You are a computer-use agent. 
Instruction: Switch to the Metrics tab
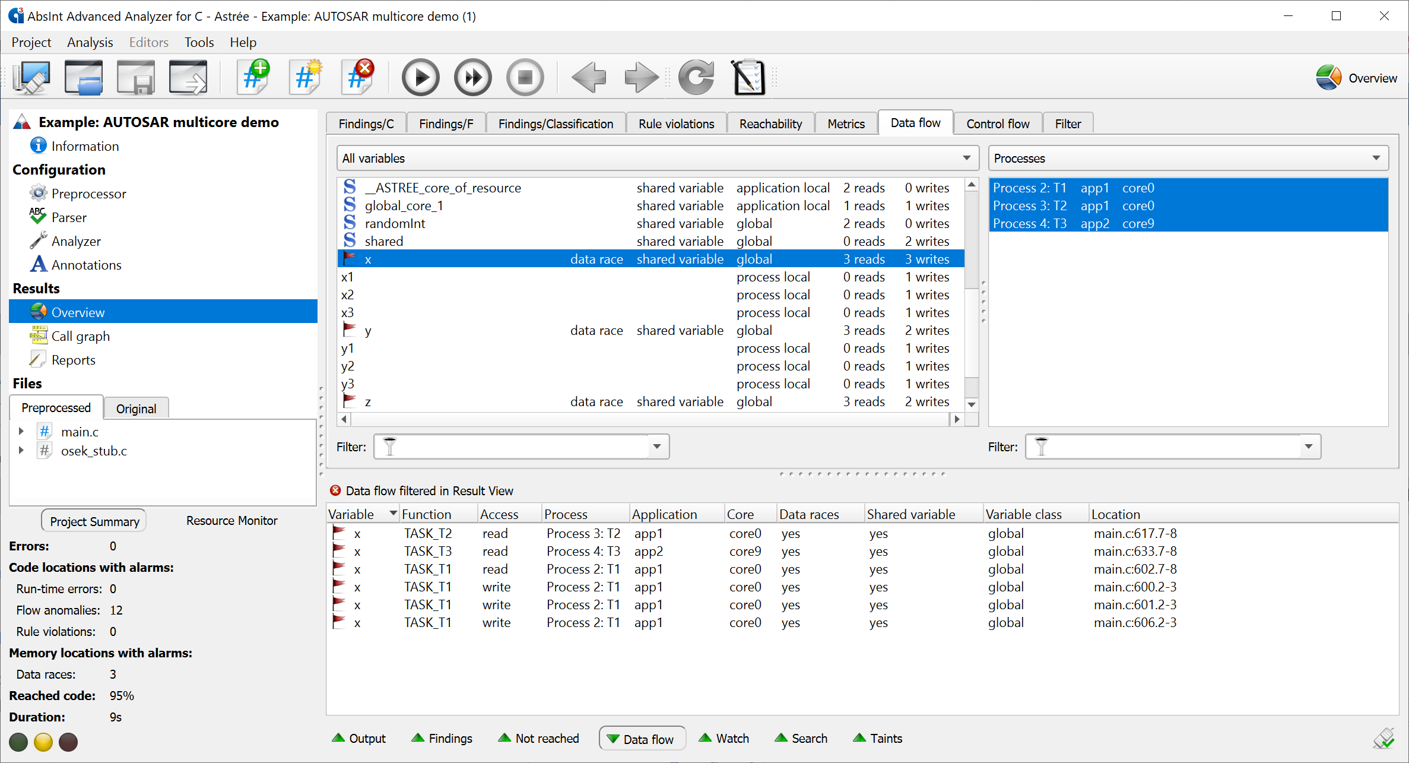click(x=846, y=124)
